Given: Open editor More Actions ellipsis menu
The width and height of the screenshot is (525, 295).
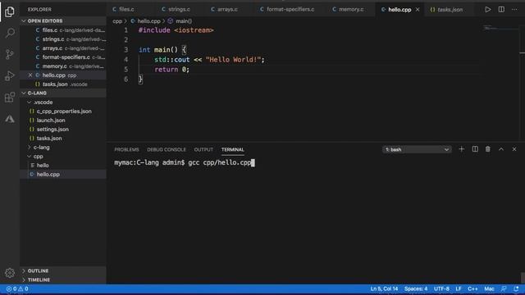Looking at the screenshot, I should pyautogui.click(x=514, y=9).
